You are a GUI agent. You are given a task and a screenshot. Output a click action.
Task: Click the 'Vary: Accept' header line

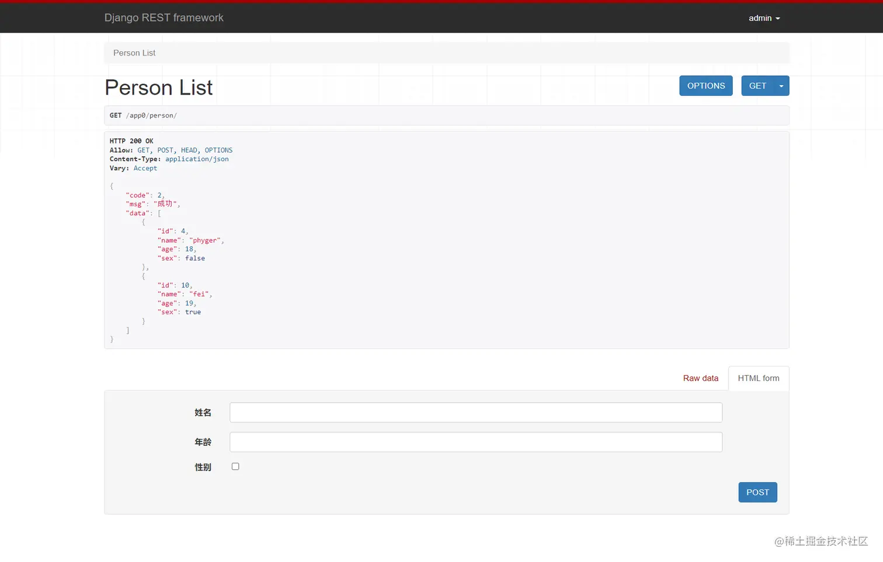(x=133, y=168)
